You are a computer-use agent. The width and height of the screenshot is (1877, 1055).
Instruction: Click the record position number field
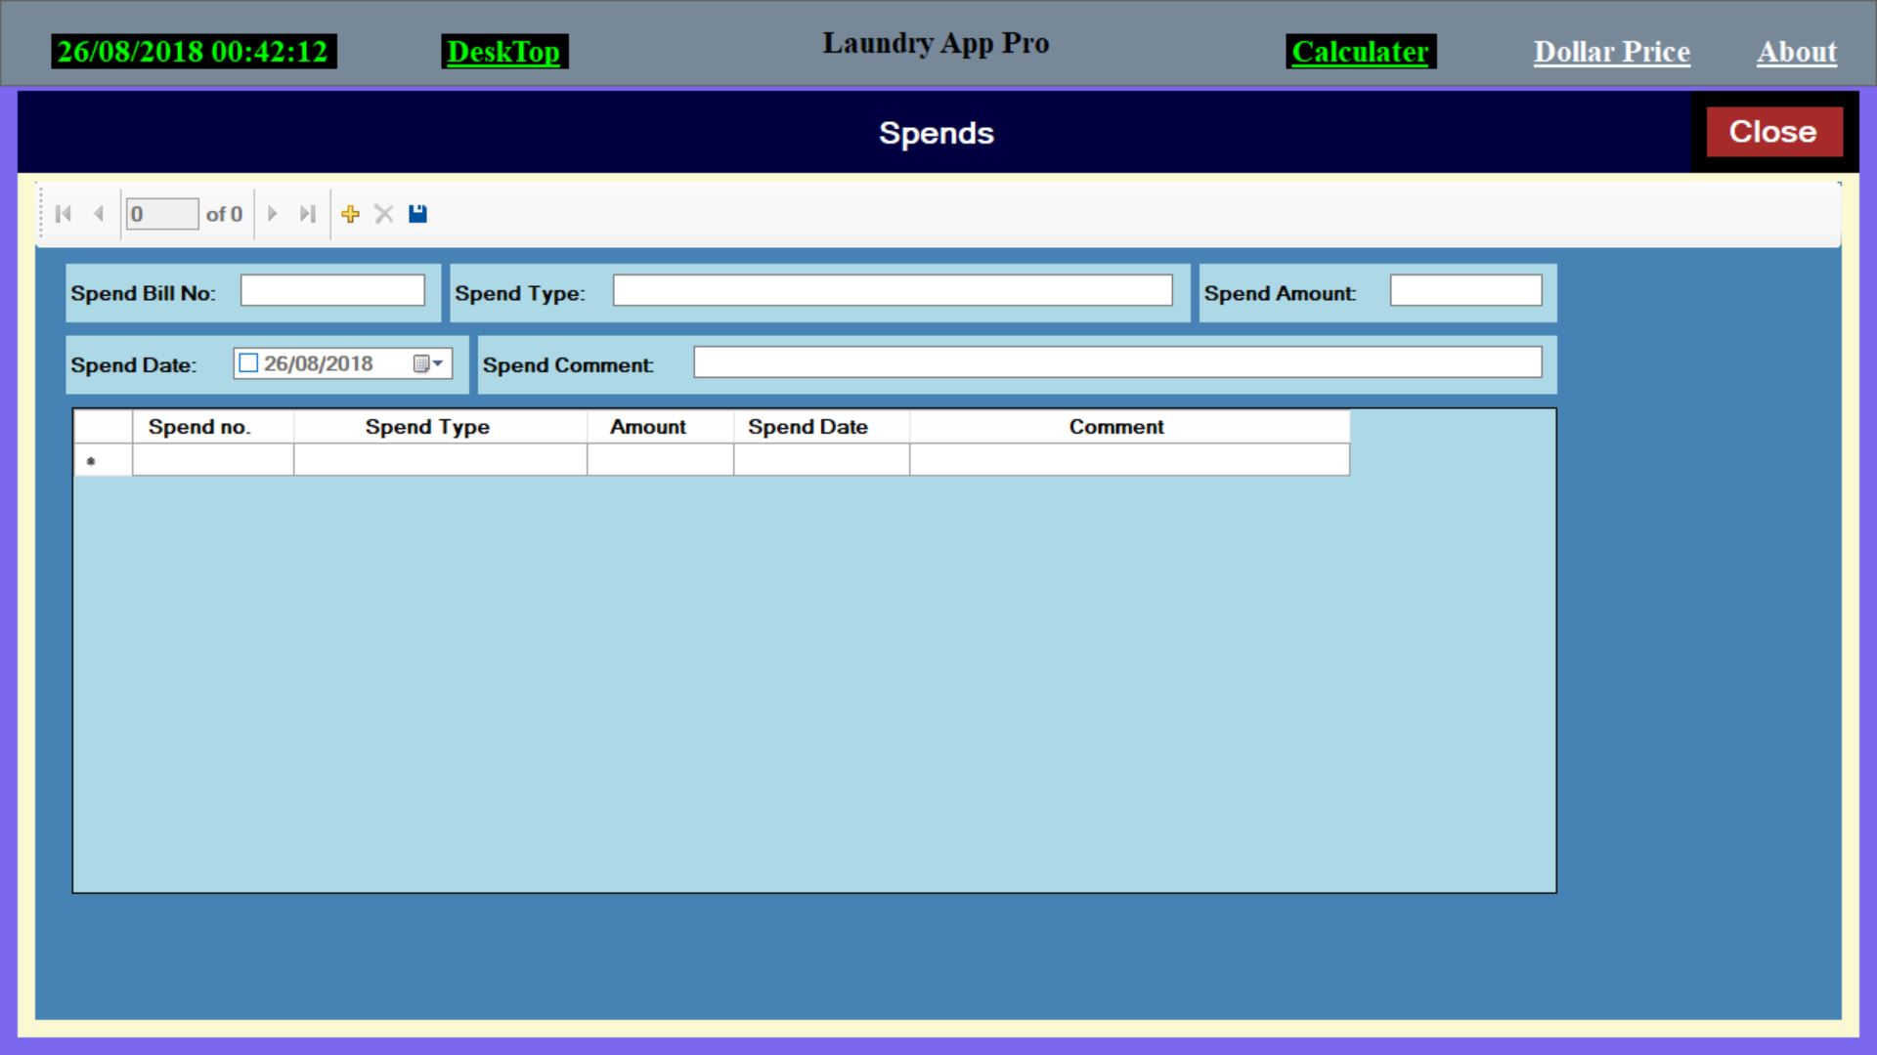click(x=162, y=214)
